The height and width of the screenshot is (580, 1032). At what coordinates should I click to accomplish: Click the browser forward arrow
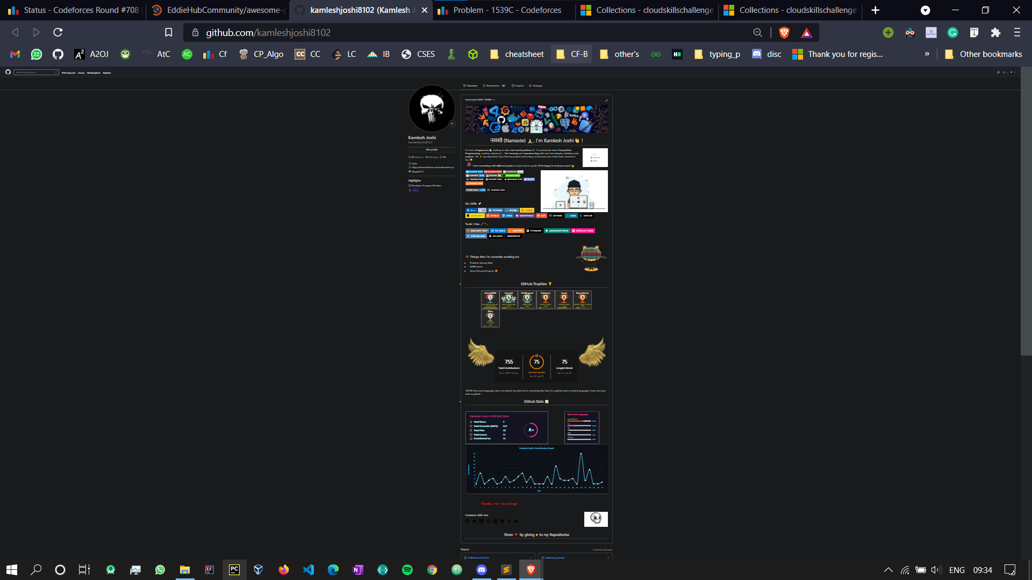click(36, 33)
